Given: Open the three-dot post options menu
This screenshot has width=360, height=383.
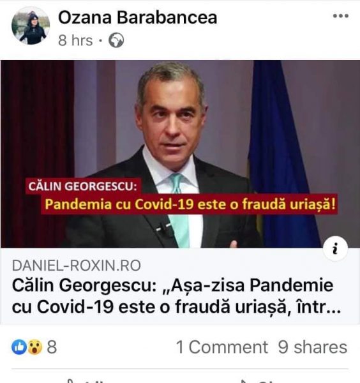Looking at the screenshot, I should coord(341,16).
